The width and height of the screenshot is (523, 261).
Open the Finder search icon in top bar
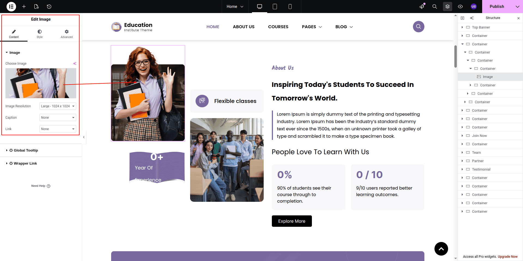point(435,7)
